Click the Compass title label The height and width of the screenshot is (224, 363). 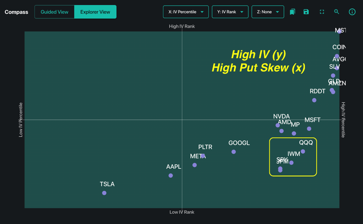pyautogui.click(x=17, y=12)
